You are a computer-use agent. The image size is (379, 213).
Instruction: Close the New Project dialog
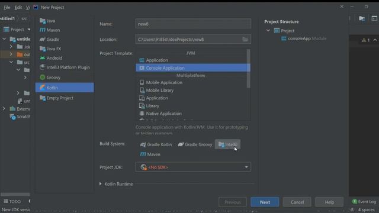click(x=342, y=7)
